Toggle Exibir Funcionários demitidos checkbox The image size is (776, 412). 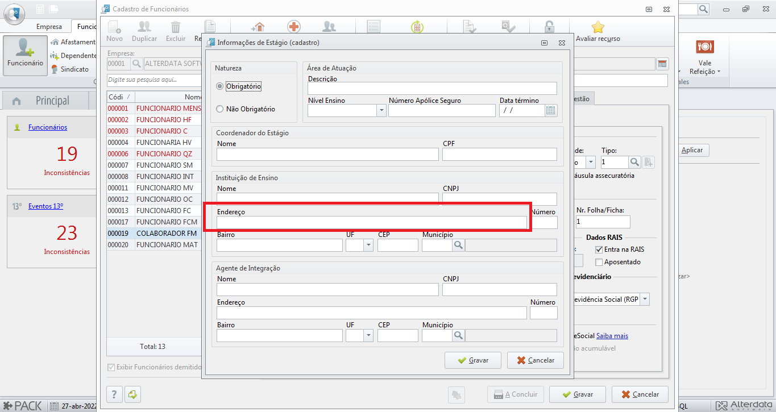[x=111, y=367]
